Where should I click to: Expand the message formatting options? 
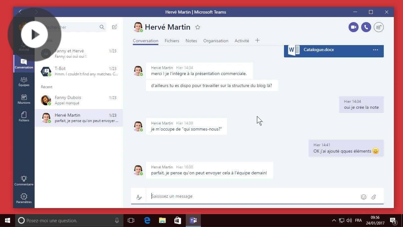tap(139, 197)
